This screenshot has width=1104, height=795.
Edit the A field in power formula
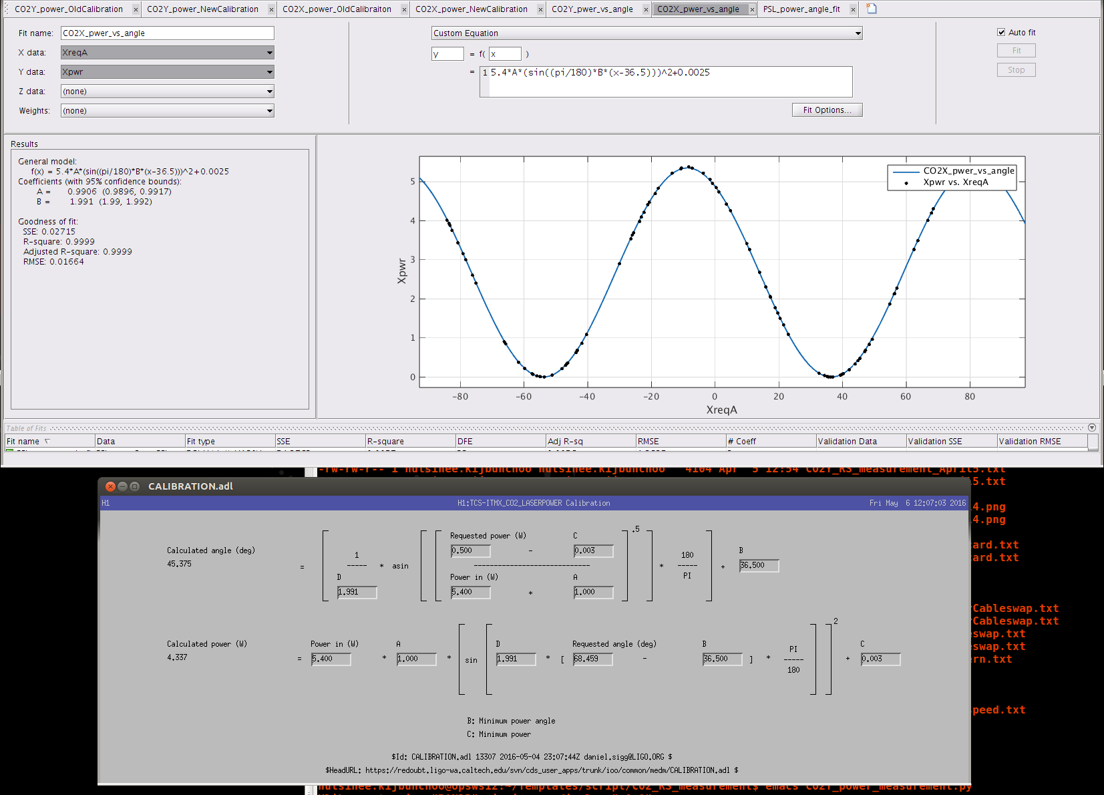pyautogui.click(x=417, y=659)
